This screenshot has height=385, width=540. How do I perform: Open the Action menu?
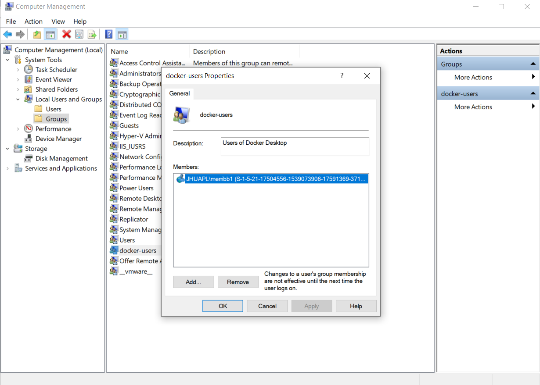click(x=33, y=21)
